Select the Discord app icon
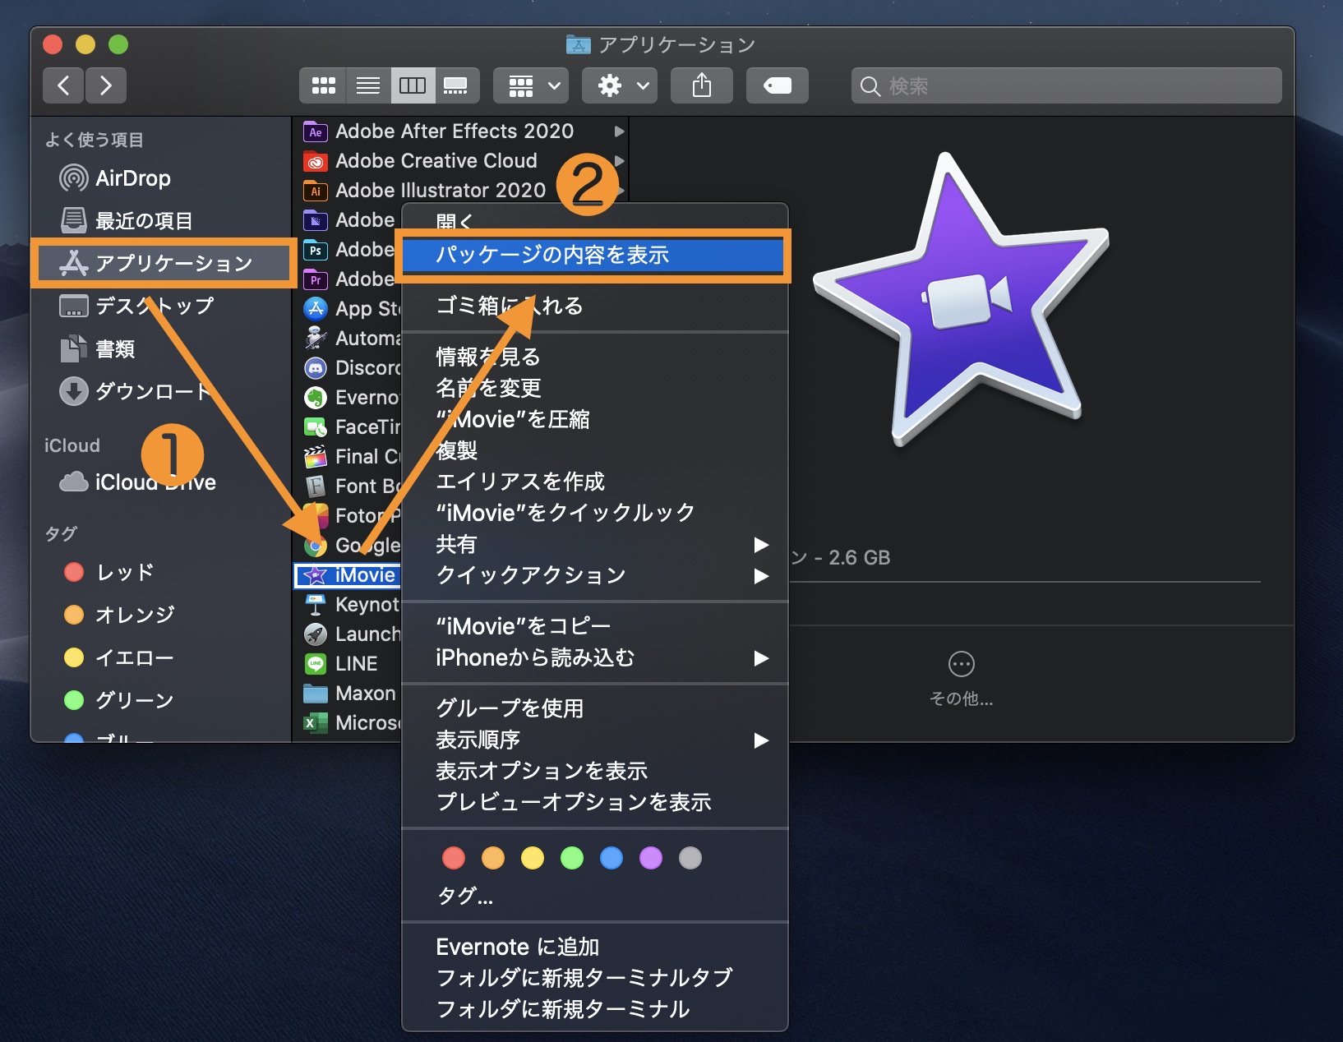Screen dimensions: 1343x1042 [x=316, y=368]
